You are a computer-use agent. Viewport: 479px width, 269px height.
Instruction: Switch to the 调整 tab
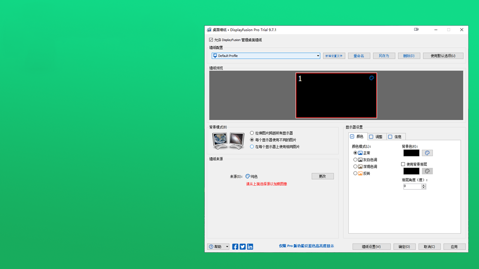[377, 137]
